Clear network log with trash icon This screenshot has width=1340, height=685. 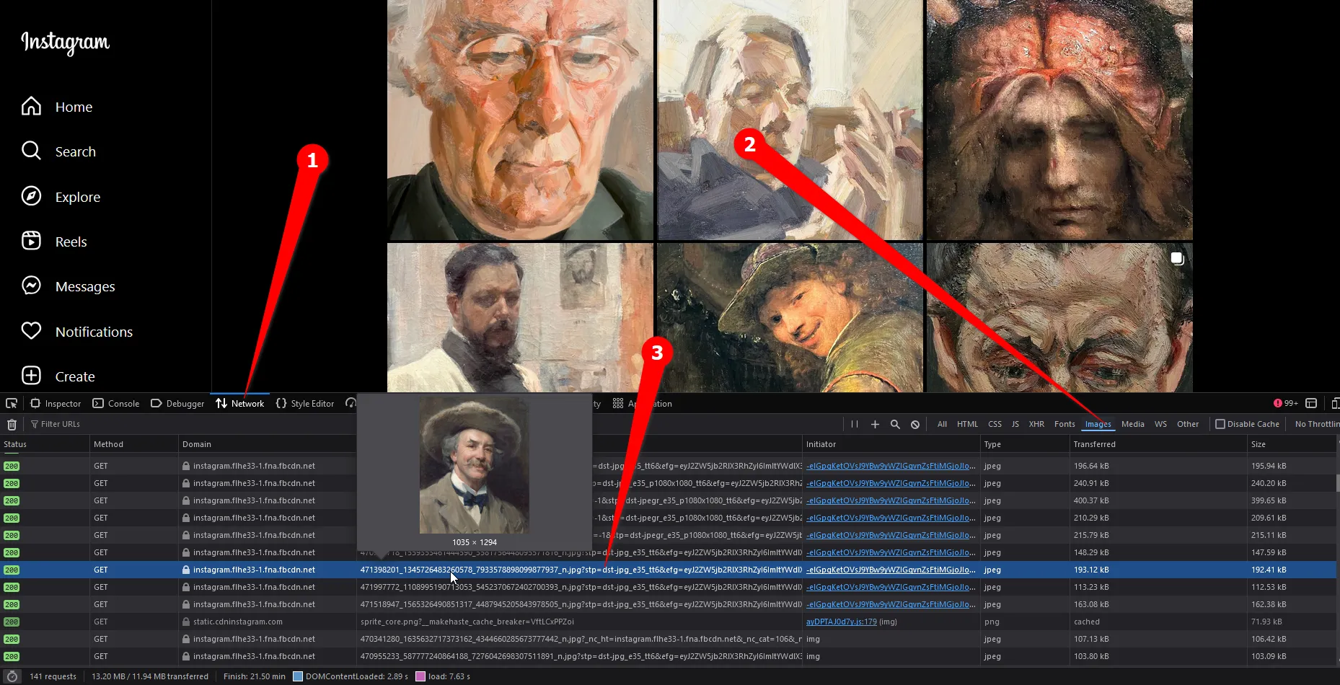[12, 425]
